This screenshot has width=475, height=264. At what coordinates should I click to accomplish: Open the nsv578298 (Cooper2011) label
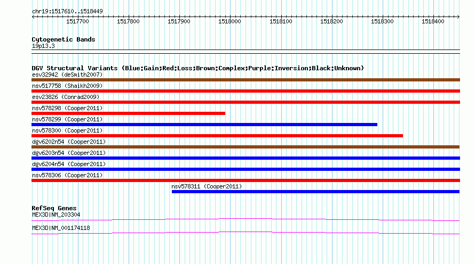(x=67, y=108)
